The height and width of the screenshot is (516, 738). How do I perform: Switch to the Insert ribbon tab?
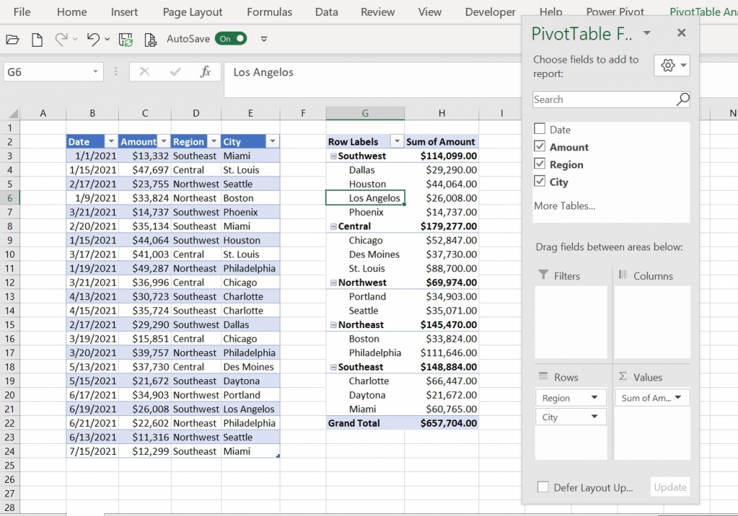[124, 12]
